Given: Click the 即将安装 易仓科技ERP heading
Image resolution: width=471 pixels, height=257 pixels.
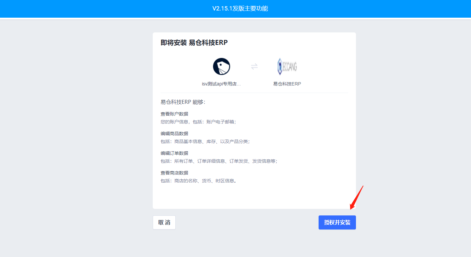Looking at the screenshot, I should point(194,43).
